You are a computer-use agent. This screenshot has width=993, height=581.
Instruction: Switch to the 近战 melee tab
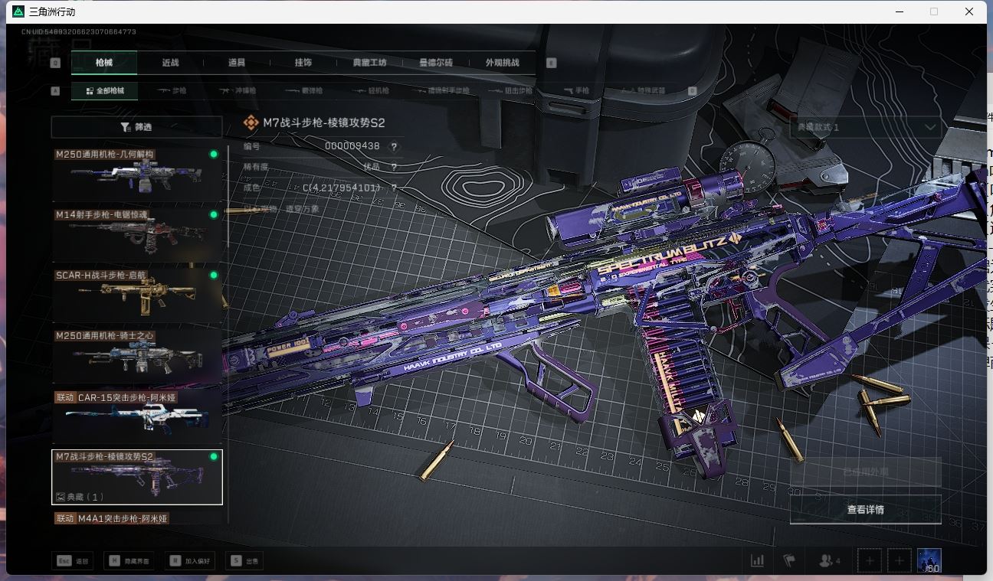170,63
